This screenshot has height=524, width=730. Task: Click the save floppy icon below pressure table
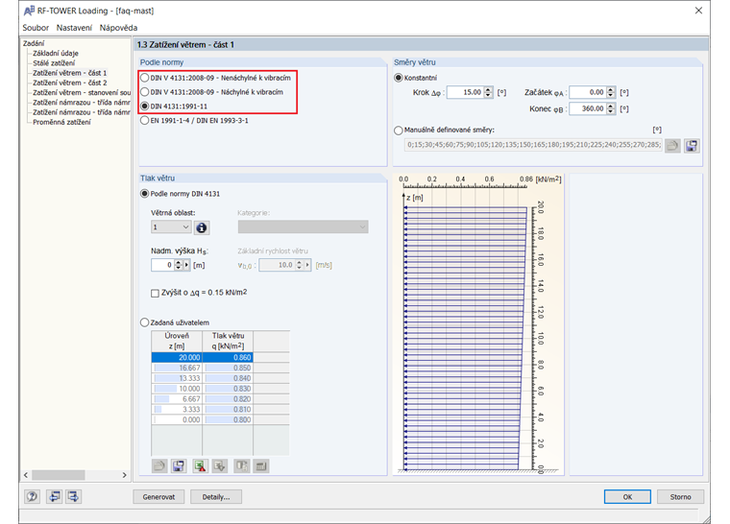pos(179,465)
